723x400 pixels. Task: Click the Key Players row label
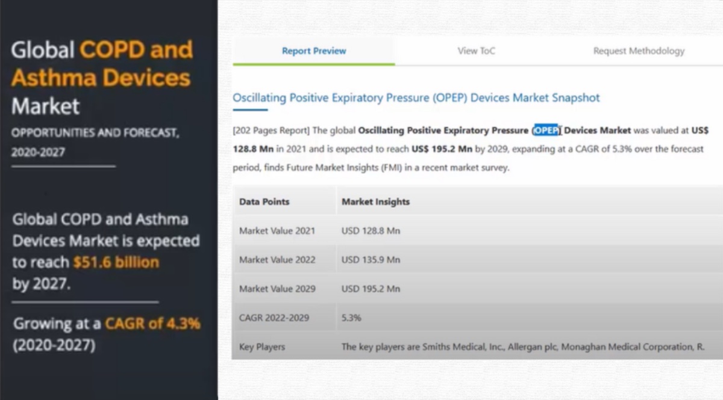tap(262, 346)
